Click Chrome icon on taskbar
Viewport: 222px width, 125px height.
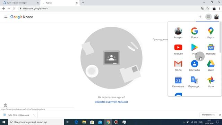pos(108,122)
